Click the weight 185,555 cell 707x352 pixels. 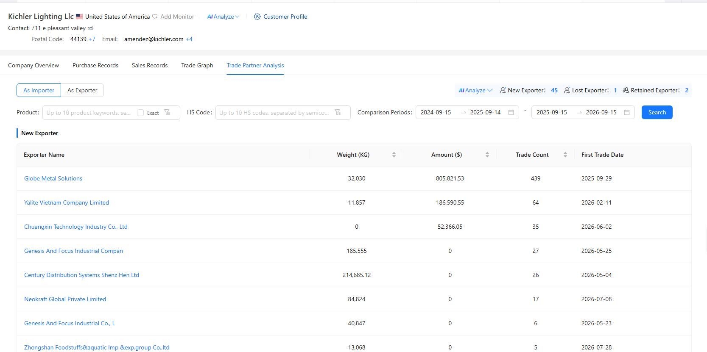357,251
